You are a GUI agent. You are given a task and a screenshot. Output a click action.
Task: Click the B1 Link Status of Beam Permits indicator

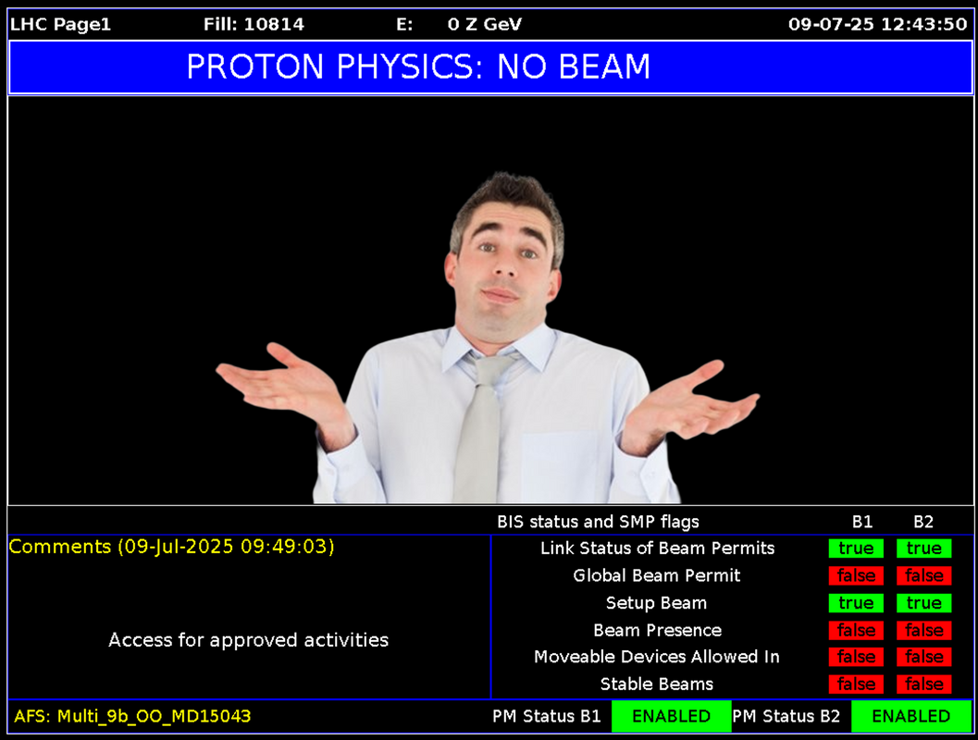856,549
